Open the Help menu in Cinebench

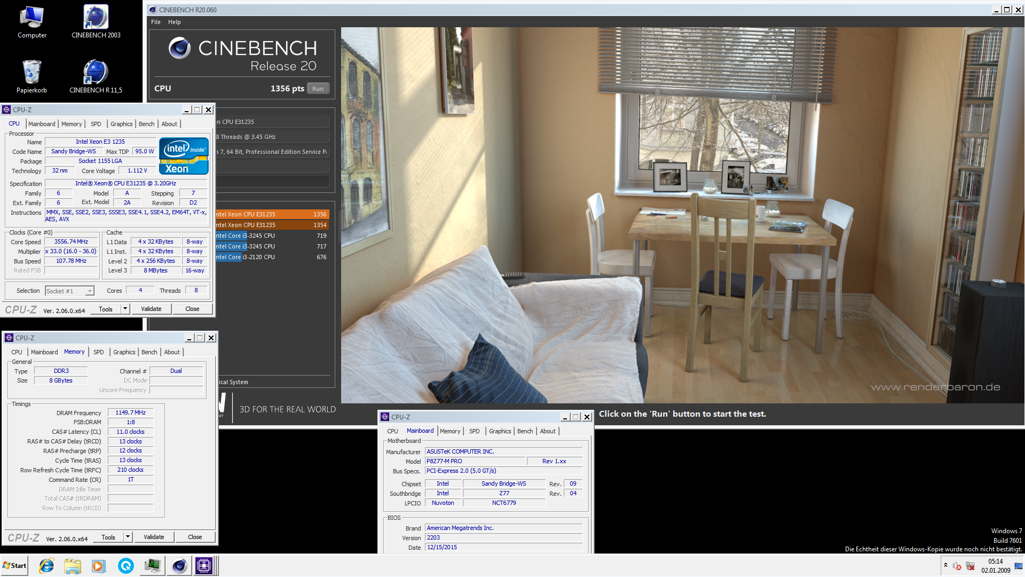point(175,22)
